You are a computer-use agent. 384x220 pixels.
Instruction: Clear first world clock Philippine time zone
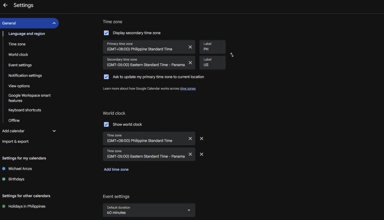coord(190,138)
